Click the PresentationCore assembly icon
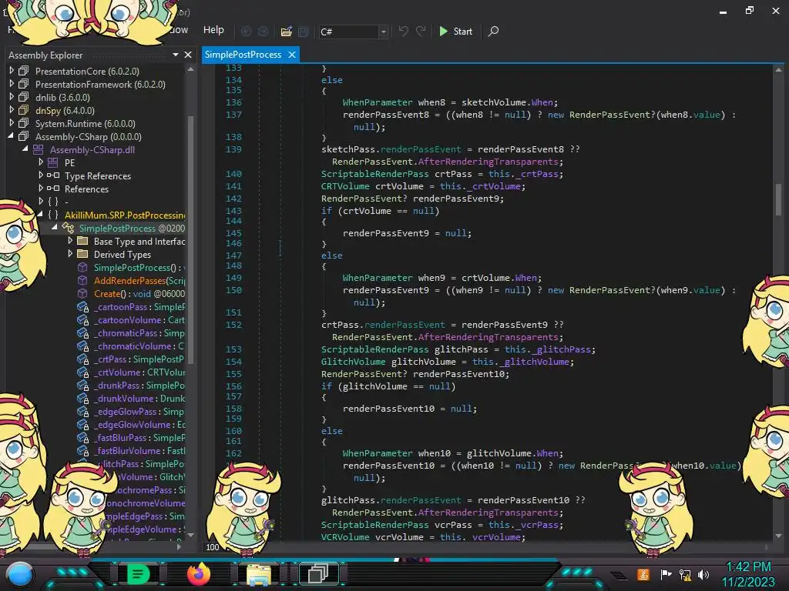This screenshot has height=591, width=789. (24, 71)
